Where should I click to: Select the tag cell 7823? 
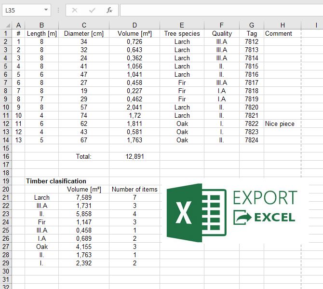(252, 132)
